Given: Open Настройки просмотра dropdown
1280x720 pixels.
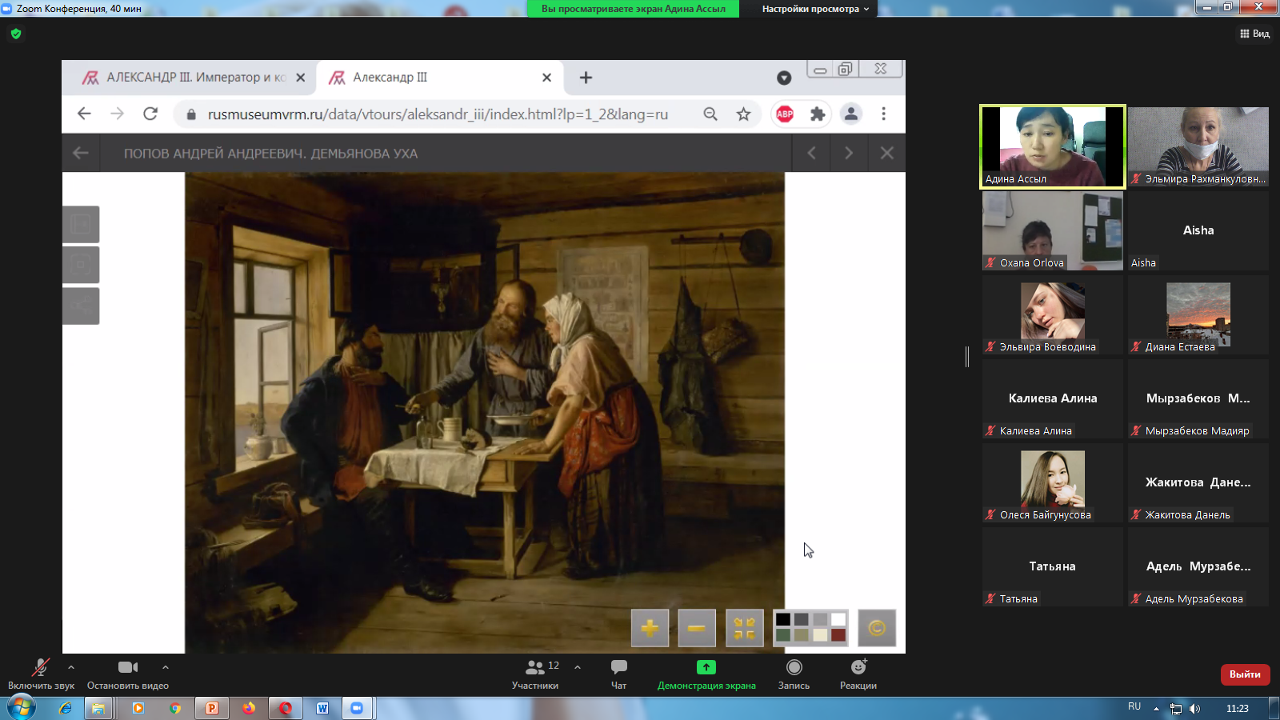Looking at the screenshot, I should 814,9.
